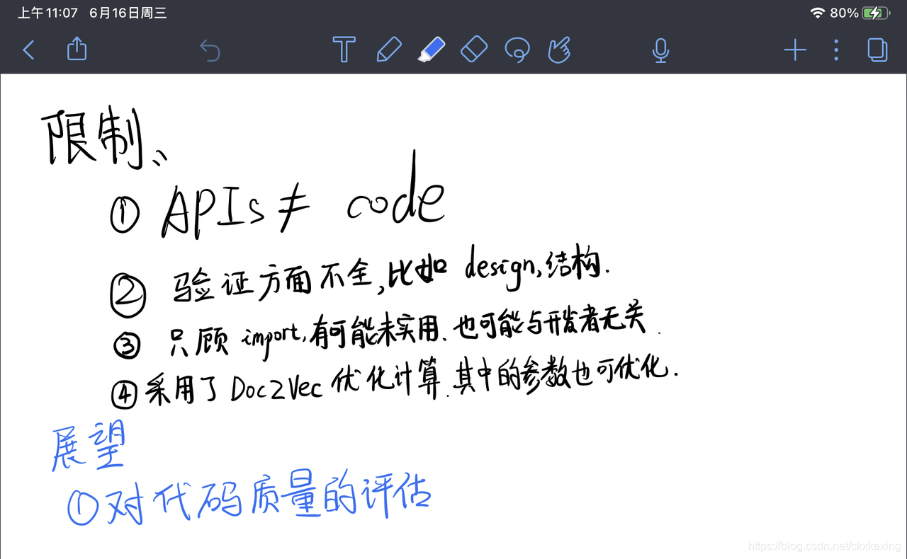Viewport: 907px width, 559px height.
Task: Select the Highlighter tool
Action: 432,50
